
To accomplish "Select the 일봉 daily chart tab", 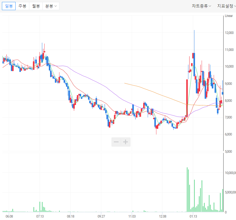I will click(x=9, y=6).
